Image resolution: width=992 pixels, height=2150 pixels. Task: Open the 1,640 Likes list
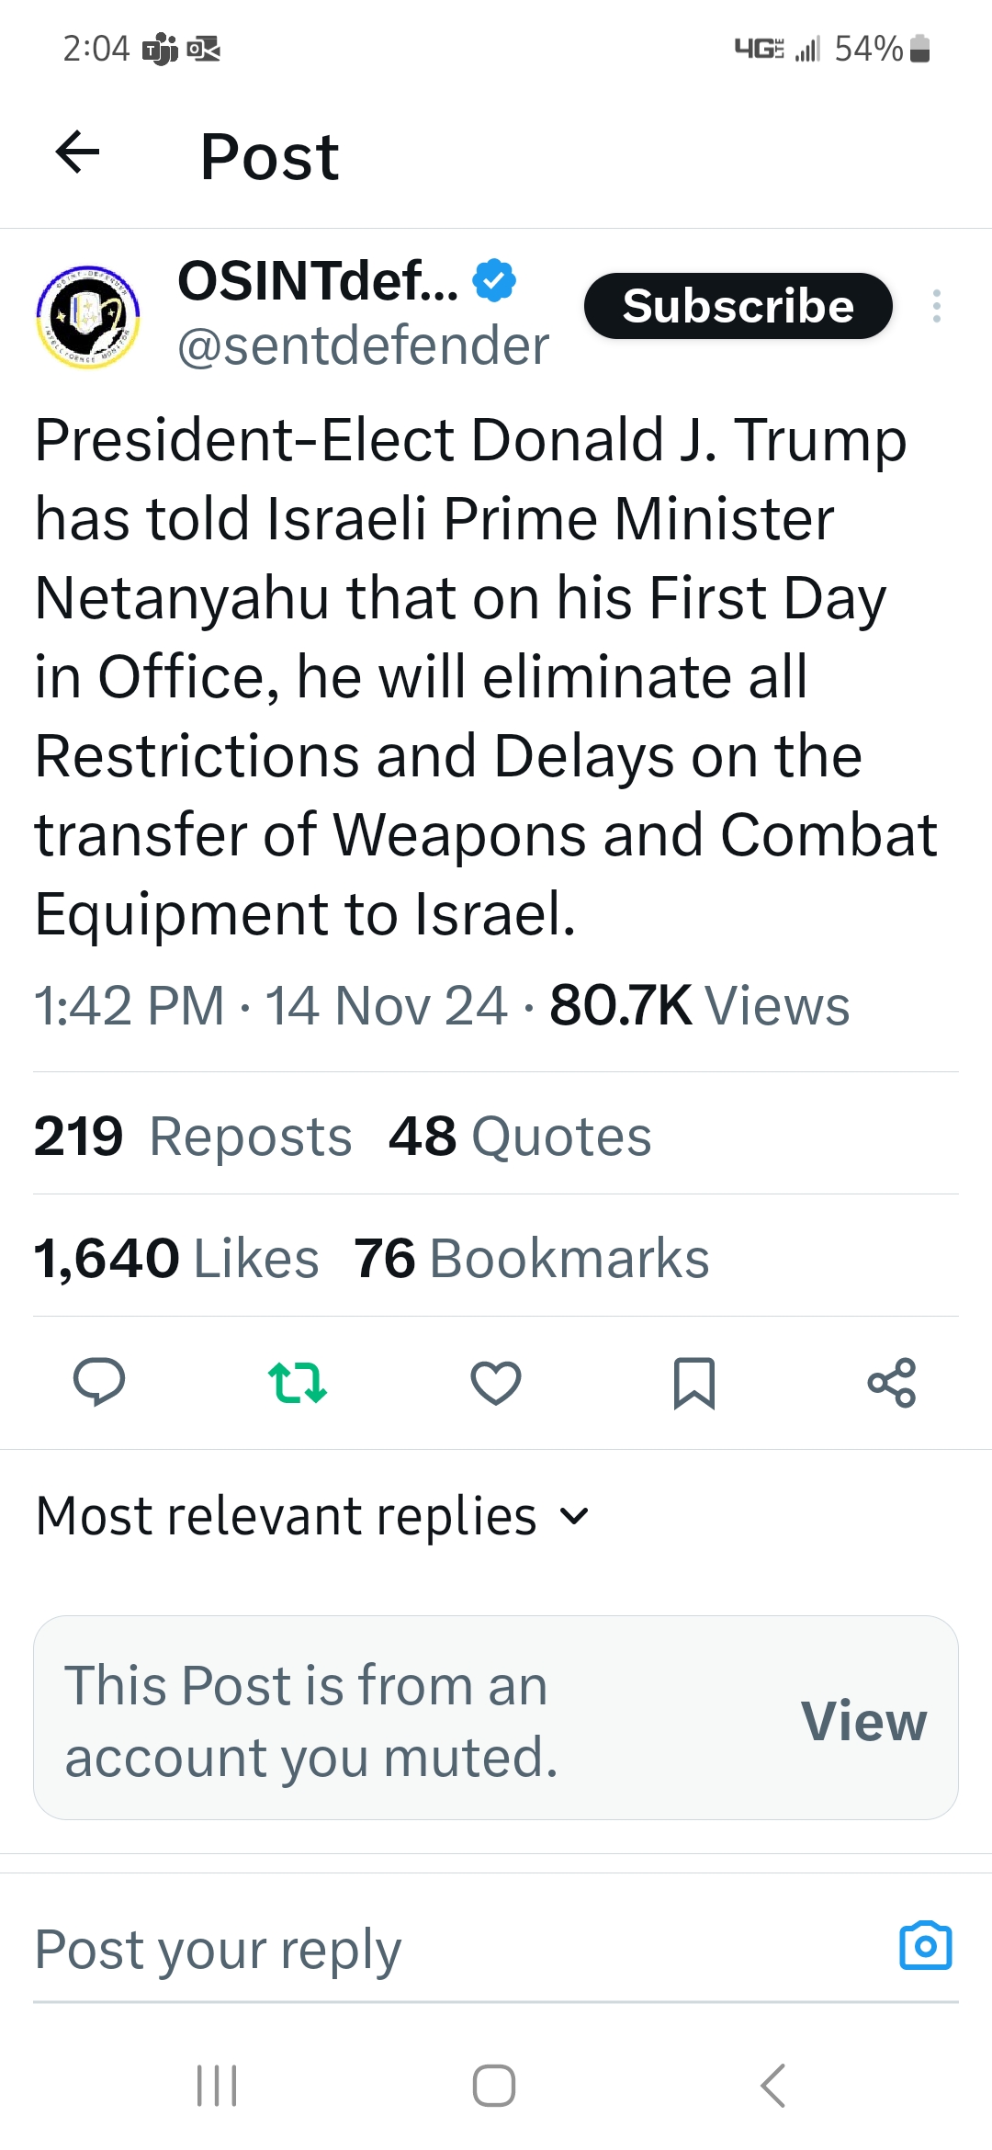tap(176, 1258)
